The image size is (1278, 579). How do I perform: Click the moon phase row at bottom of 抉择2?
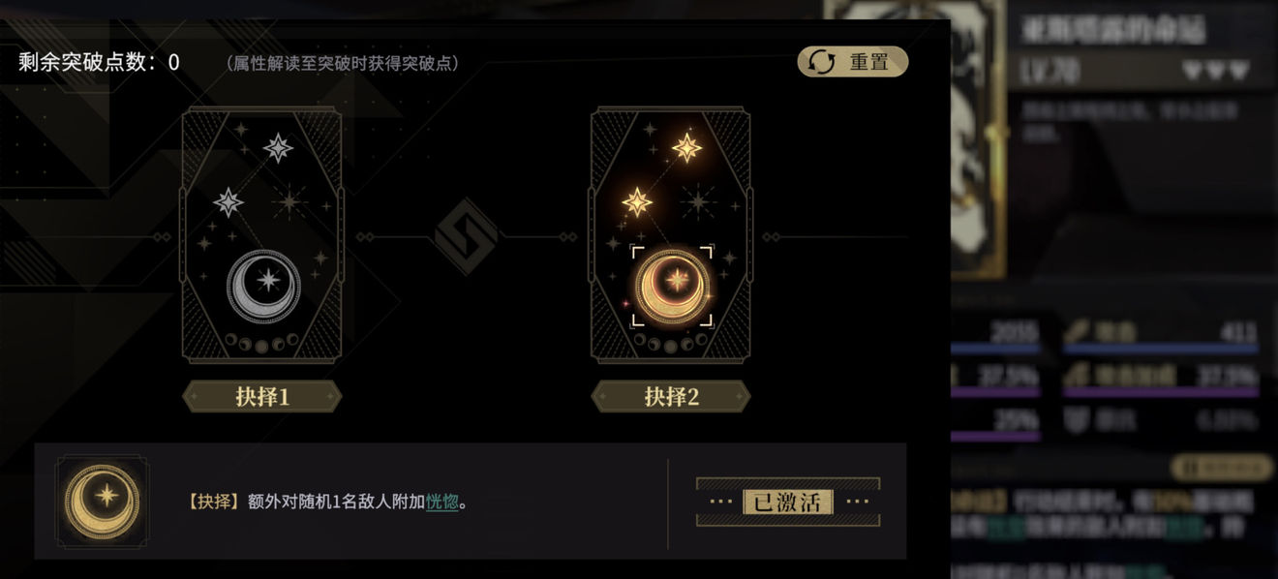point(671,344)
